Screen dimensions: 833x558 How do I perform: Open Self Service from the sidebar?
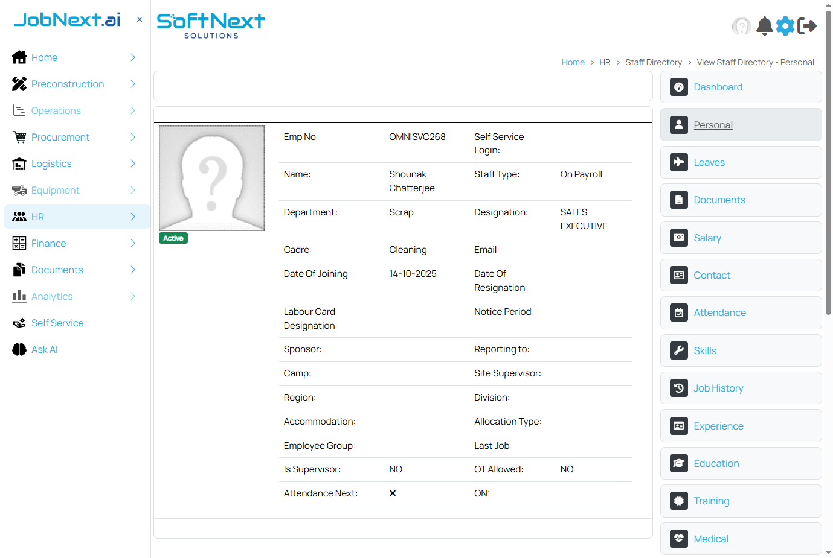[57, 323]
